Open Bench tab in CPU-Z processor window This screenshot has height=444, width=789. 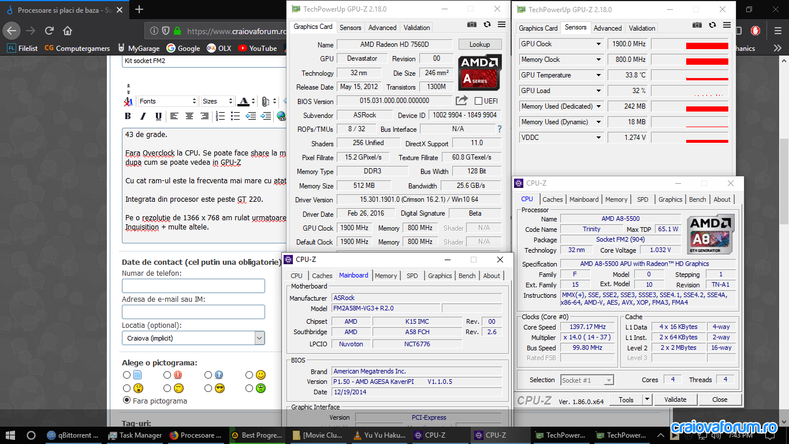697,199
